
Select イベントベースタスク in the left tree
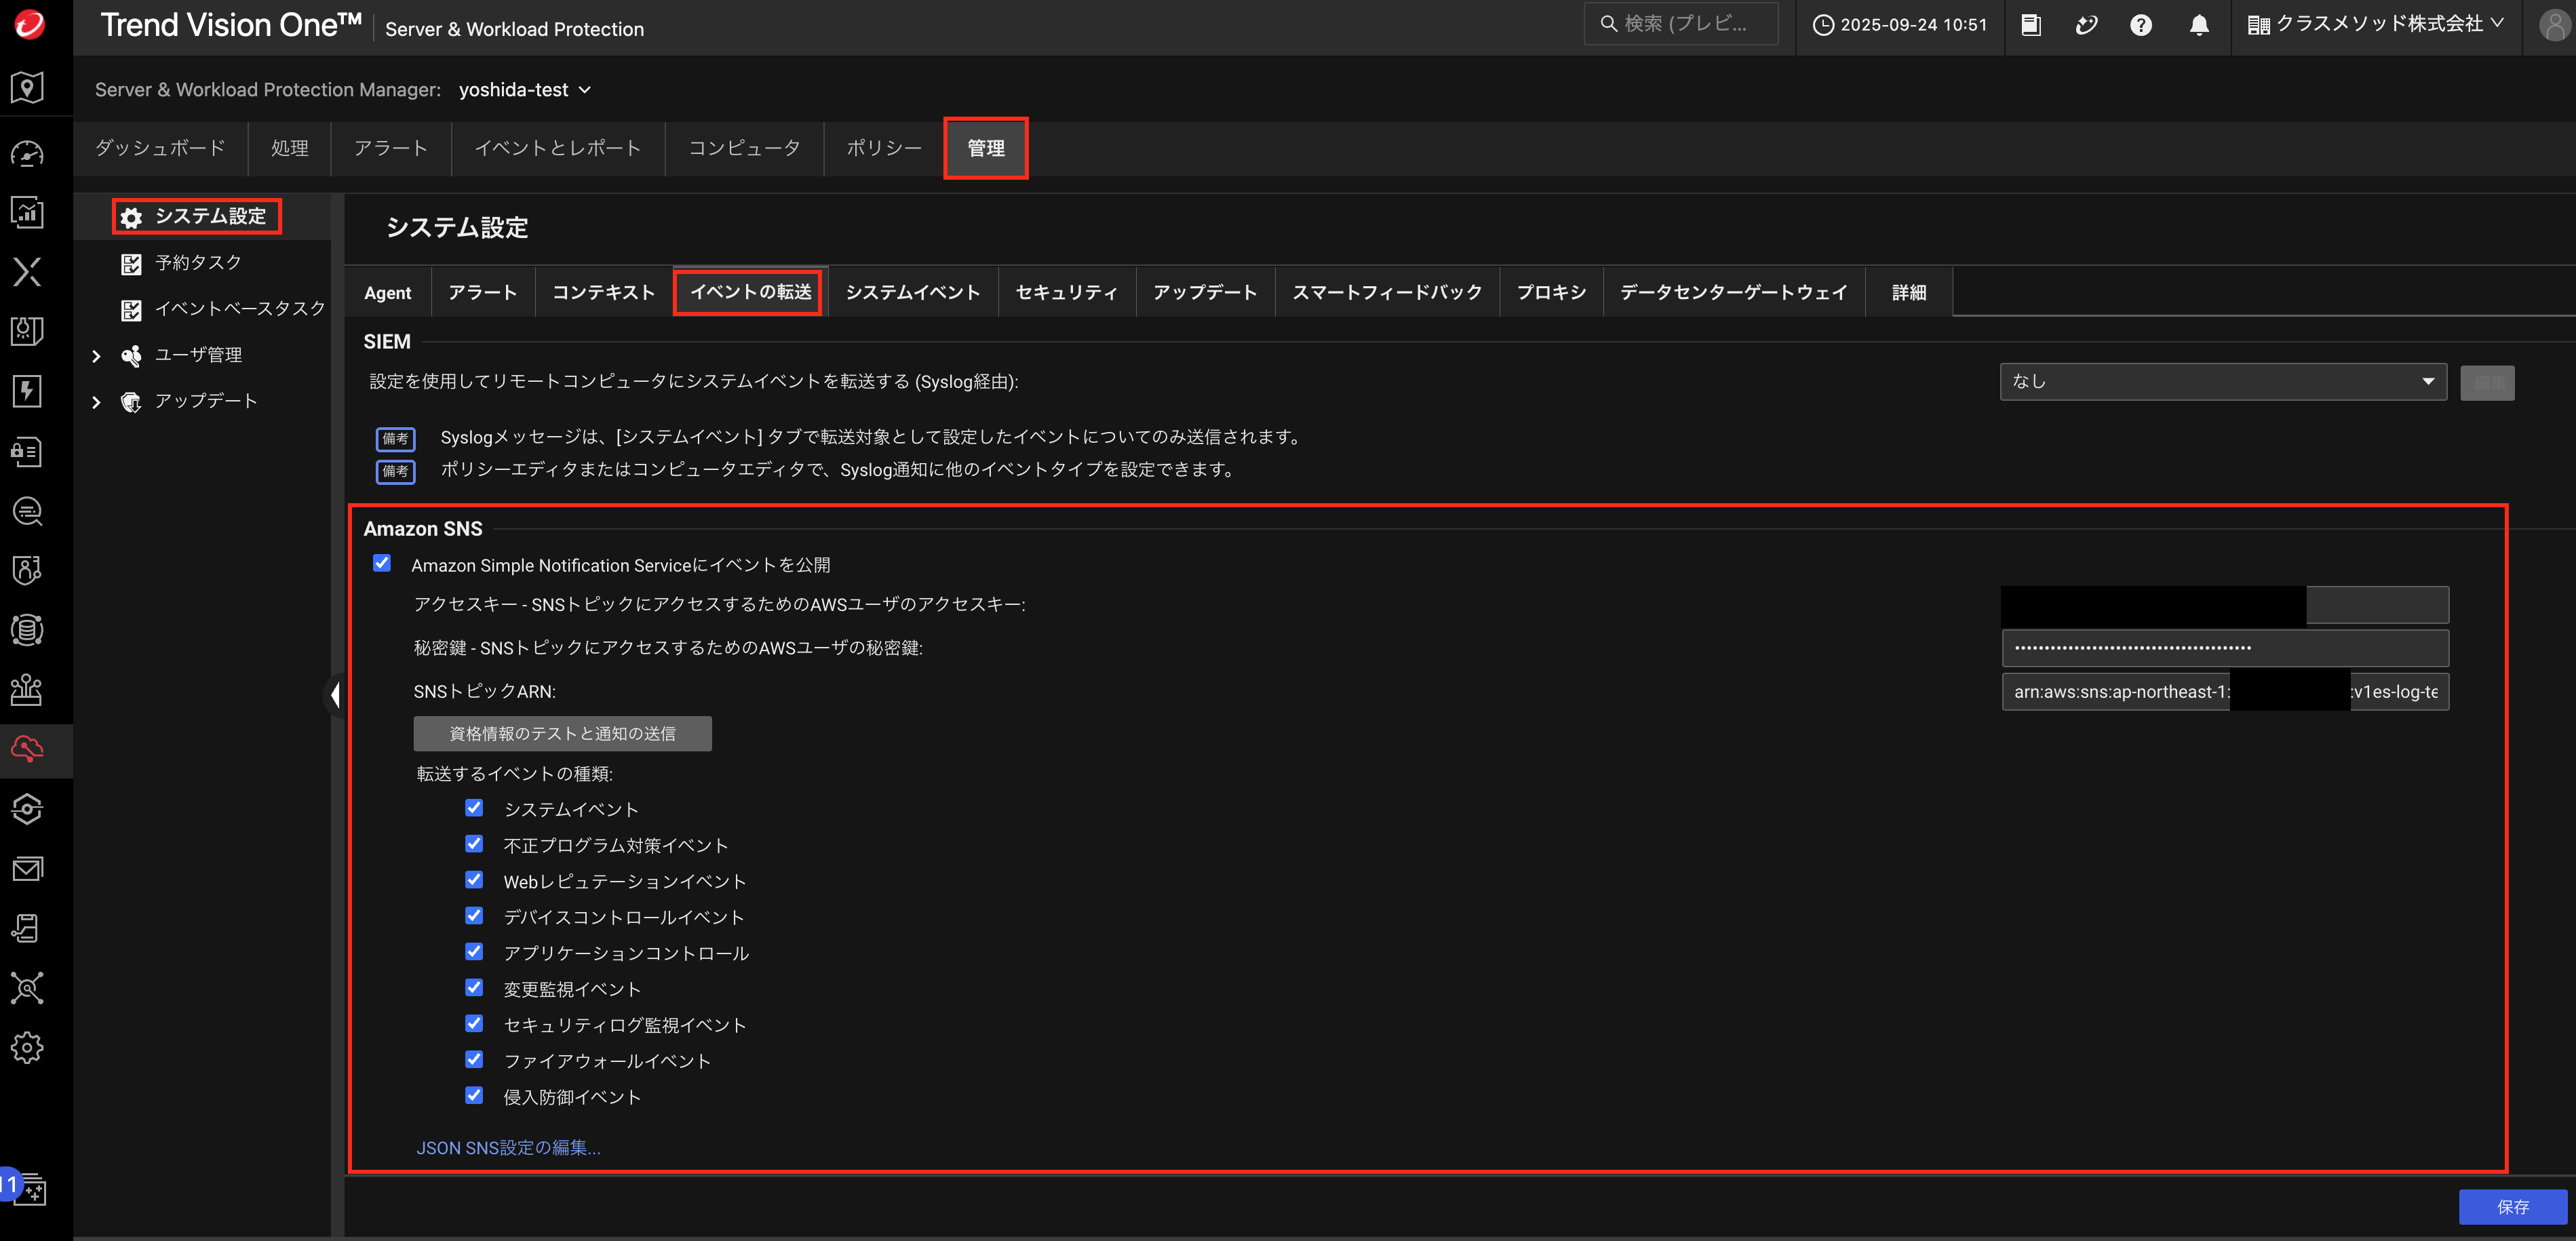(x=240, y=309)
